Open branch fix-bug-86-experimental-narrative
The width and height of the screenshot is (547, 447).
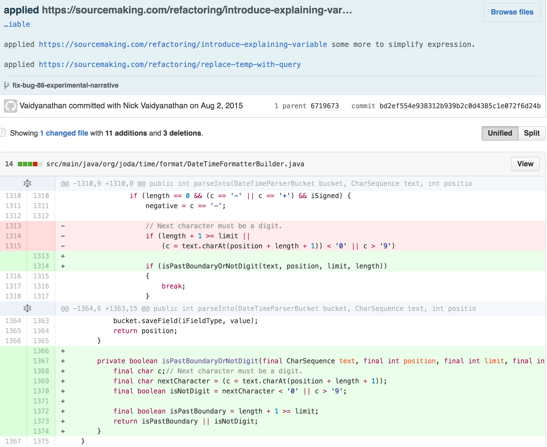tap(65, 85)
